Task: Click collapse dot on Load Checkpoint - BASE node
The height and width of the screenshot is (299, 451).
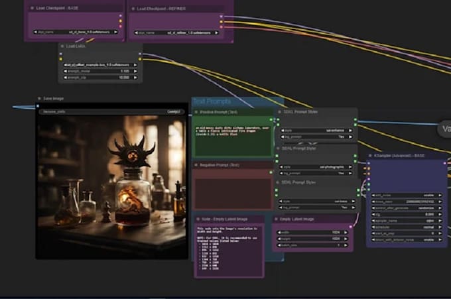Action: tap(31, 8)
